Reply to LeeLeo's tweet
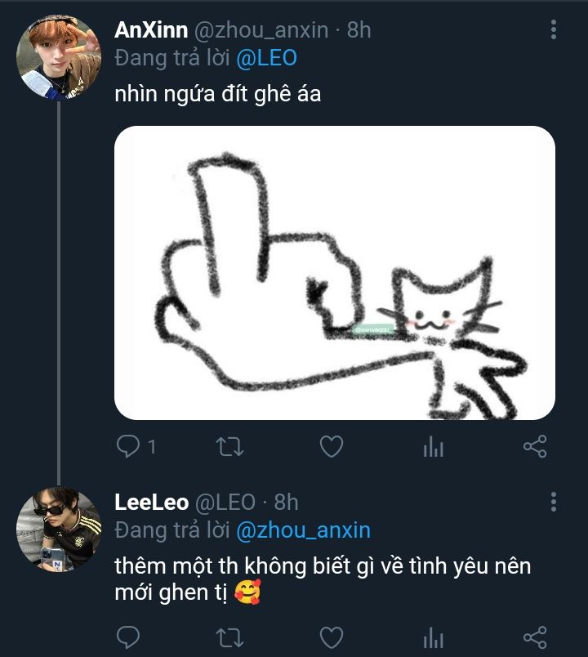Viewport: 588px width, 657px height. click(x=128, y=637)
